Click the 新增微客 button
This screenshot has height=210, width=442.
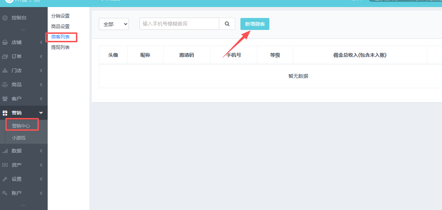(x=255, y=24)
